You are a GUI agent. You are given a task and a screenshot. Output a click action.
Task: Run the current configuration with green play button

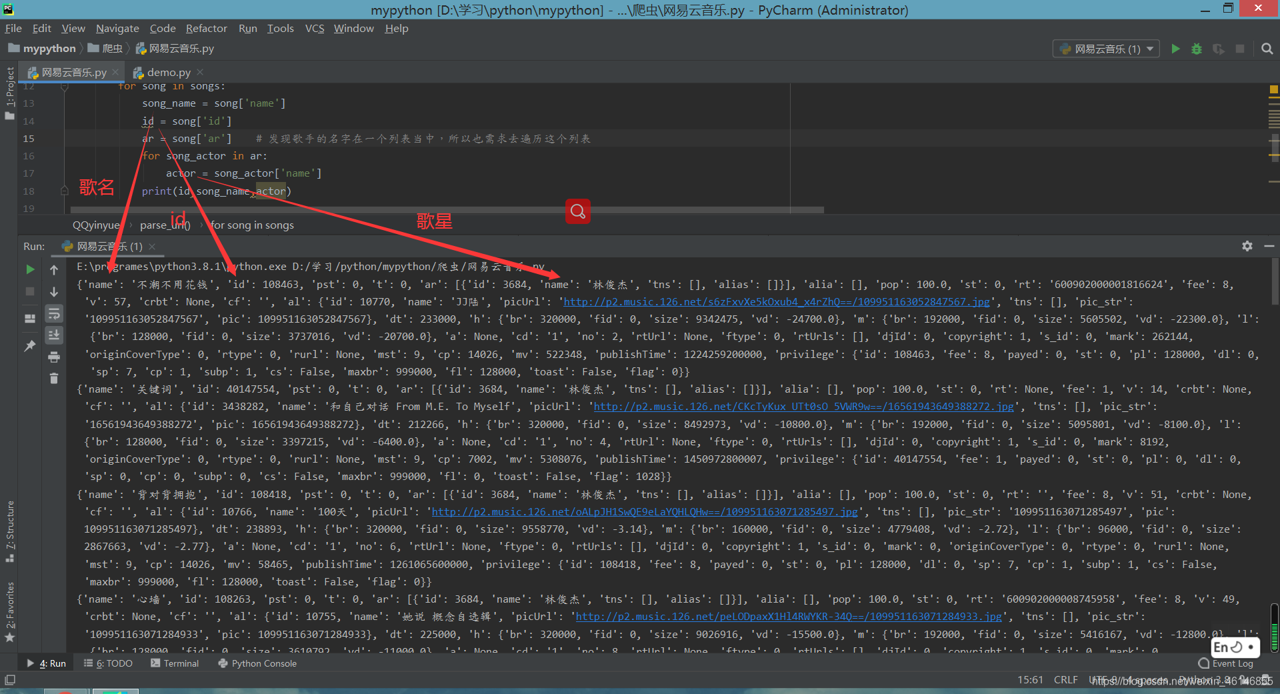tap(1175, 49)
